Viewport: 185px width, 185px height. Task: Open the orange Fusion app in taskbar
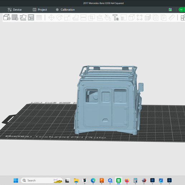[101, 180]
